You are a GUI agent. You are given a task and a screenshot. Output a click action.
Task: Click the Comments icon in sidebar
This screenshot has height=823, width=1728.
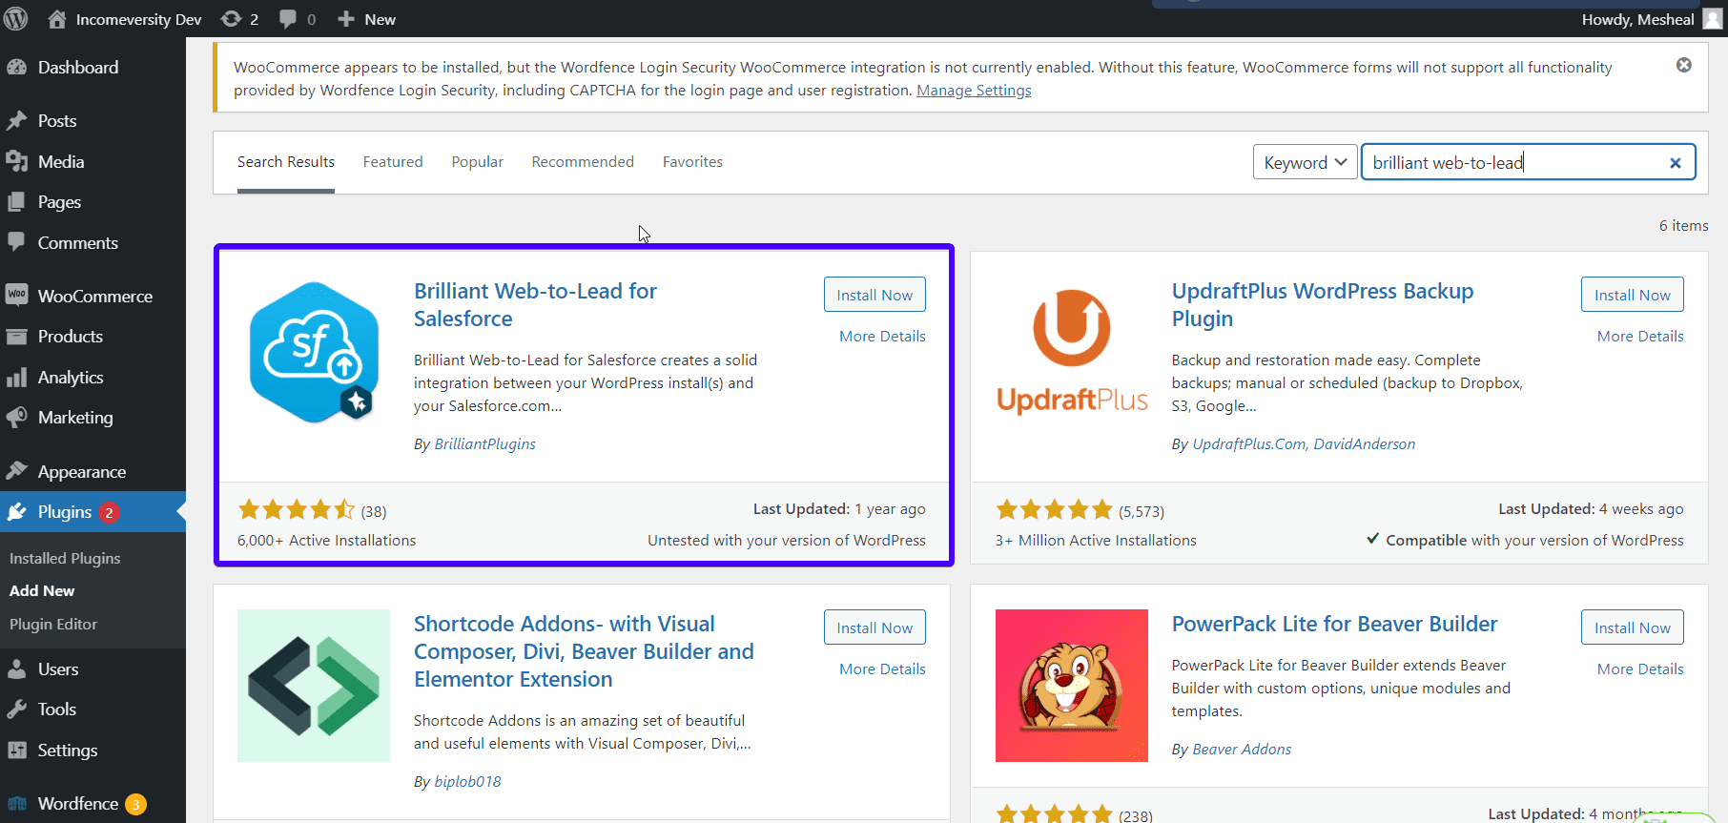[16, 242]
